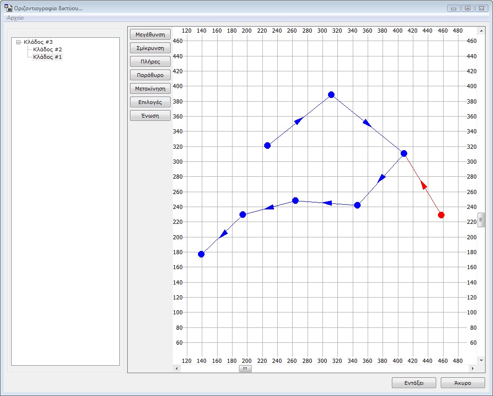
Task: Select Κλάδος #1 in the tree
Action: point(48,57)
